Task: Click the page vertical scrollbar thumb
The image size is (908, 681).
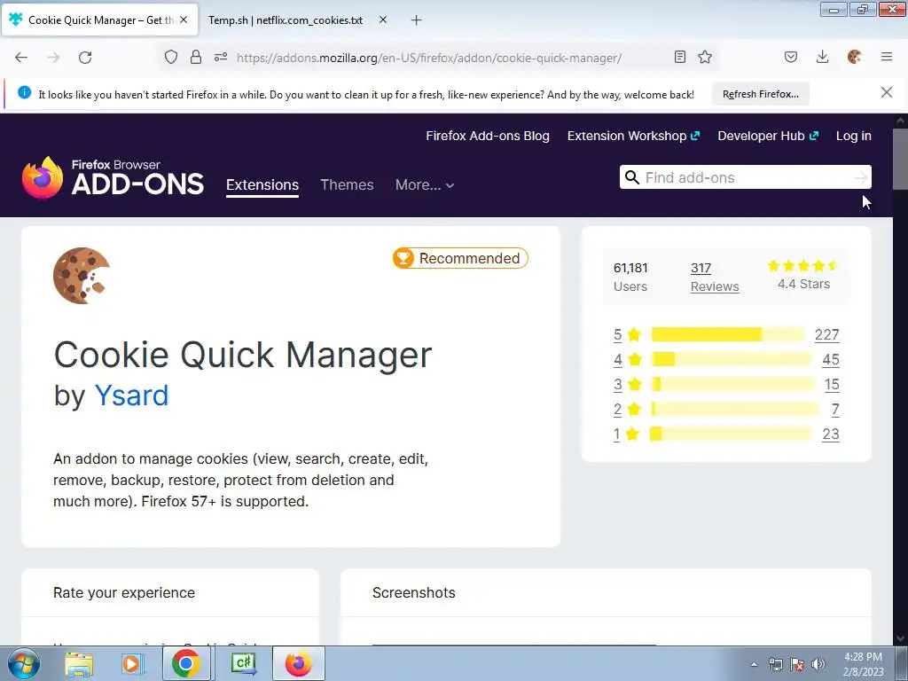Action: pyautogui.click(x=900, y=159)
